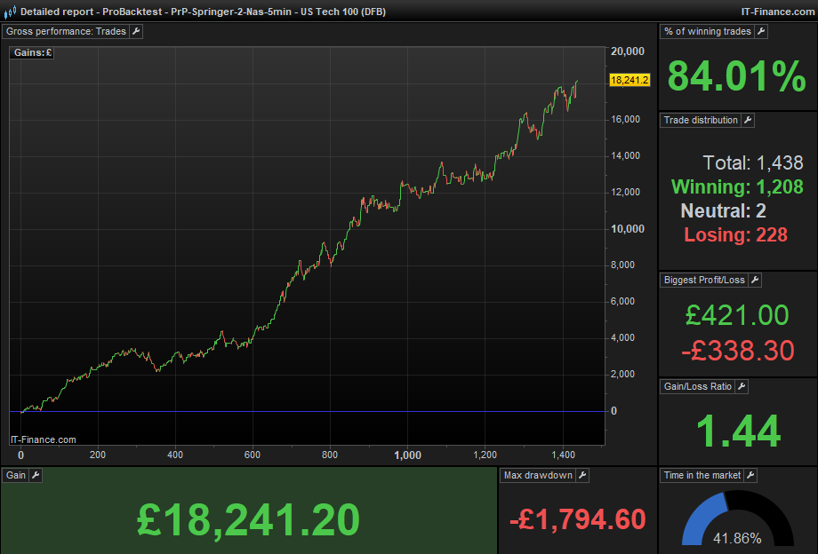
Task: Click wrench icon beside % of winning trades
Action: pyautogui.click(x=761, y=31)
